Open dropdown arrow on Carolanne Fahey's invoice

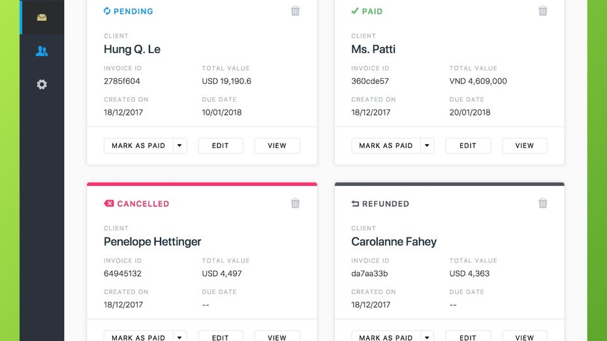coord(428,337)
